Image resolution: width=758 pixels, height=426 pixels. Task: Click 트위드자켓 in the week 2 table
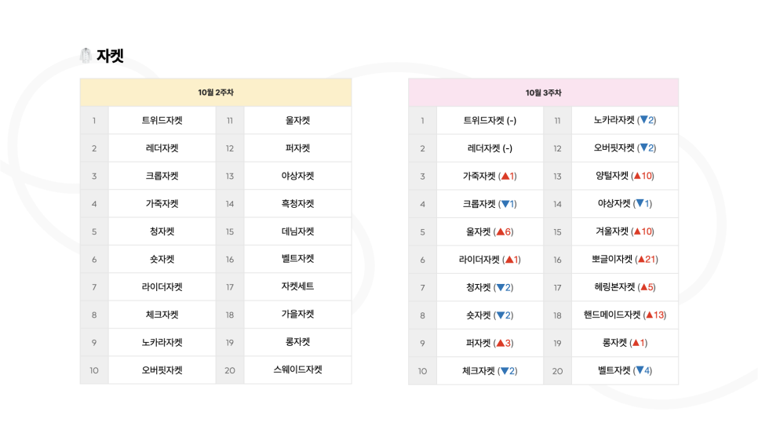click(x=162, y=120)
